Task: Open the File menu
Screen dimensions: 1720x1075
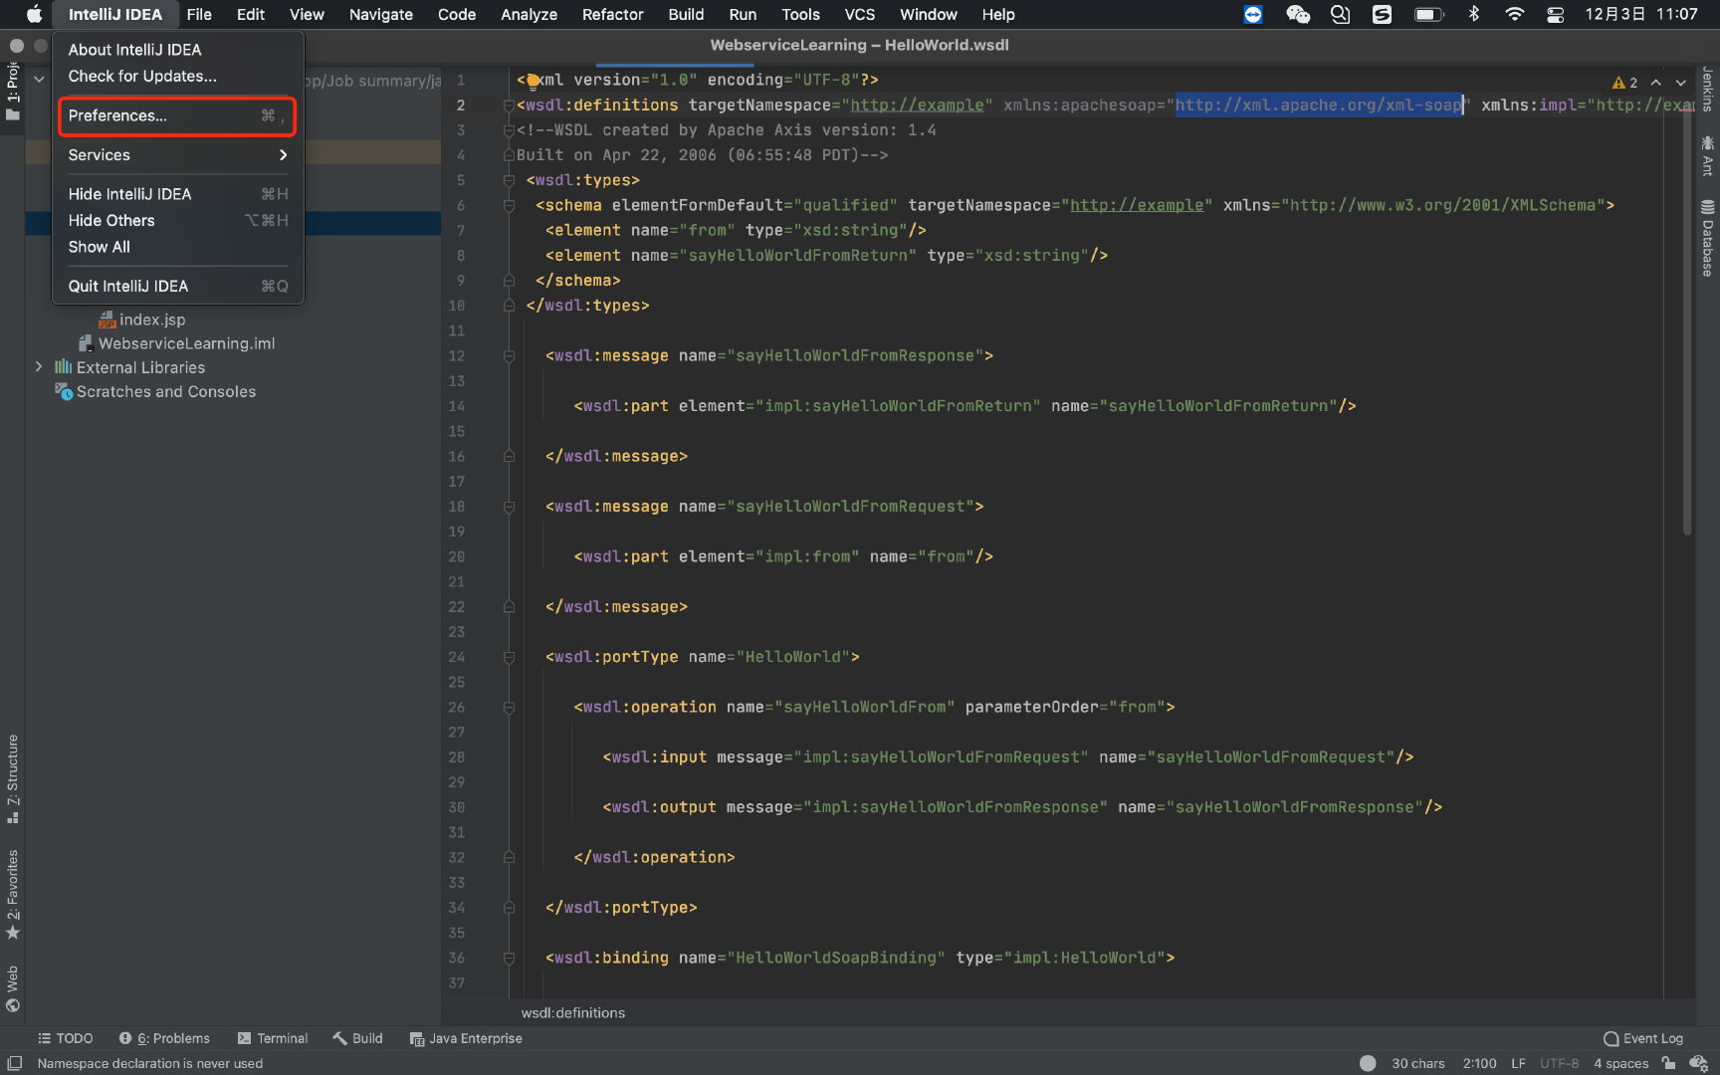Action: point(199,14)
